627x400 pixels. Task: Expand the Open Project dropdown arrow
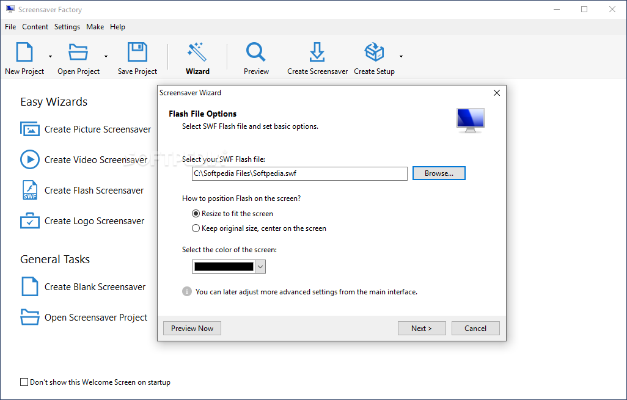(x=106, y=56)
